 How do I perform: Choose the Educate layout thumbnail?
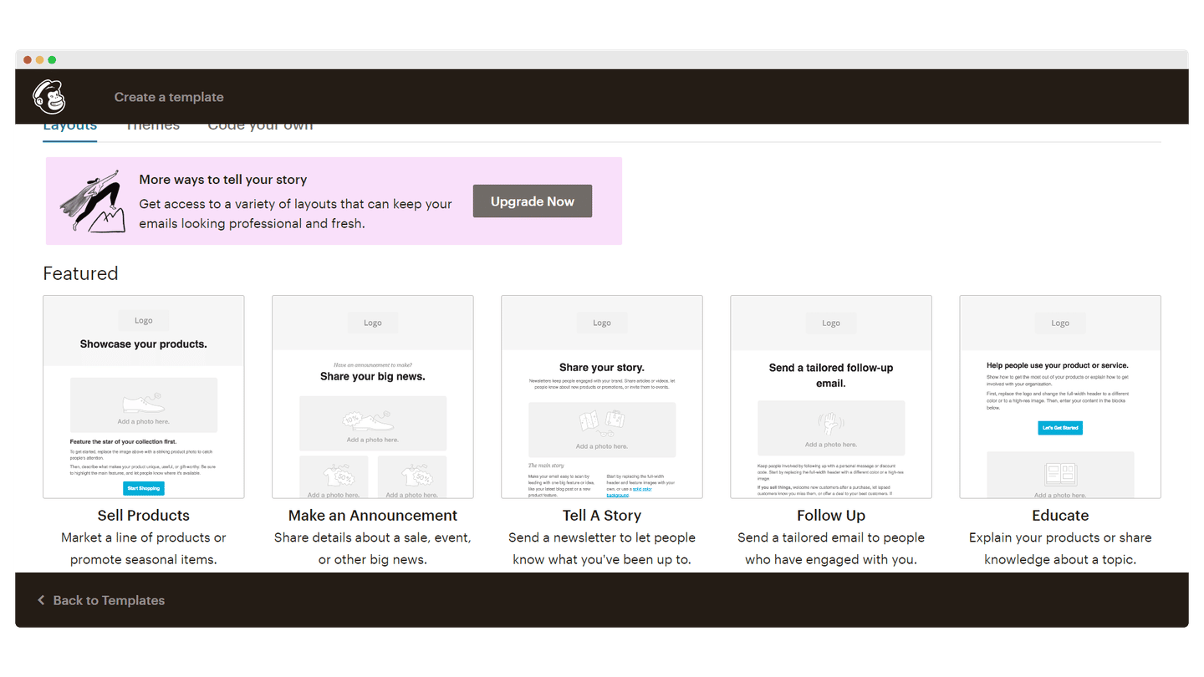pyautogui.click(x=1060, y=397)
